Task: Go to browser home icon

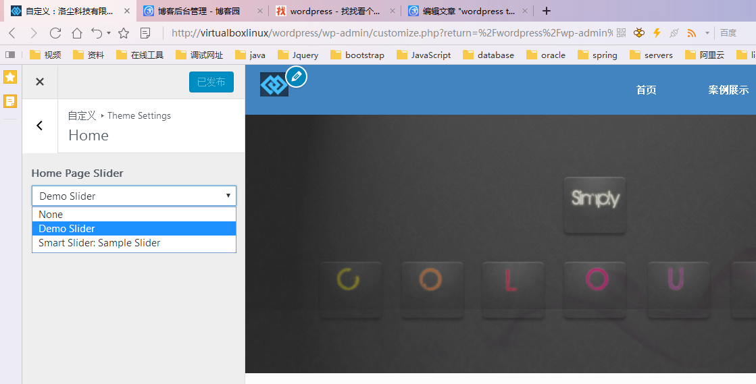Action: [x=76, y=33]
